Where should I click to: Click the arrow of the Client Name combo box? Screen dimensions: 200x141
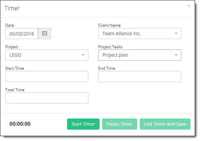point(176,34)
